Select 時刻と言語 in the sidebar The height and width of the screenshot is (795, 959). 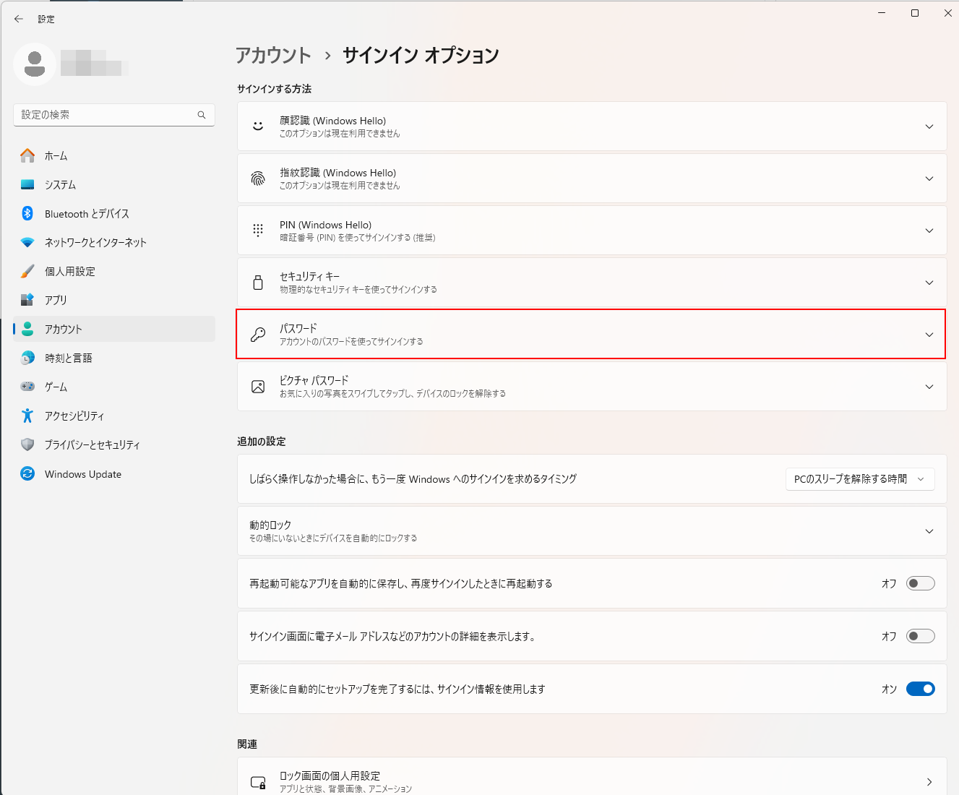(x=114, y=358)
